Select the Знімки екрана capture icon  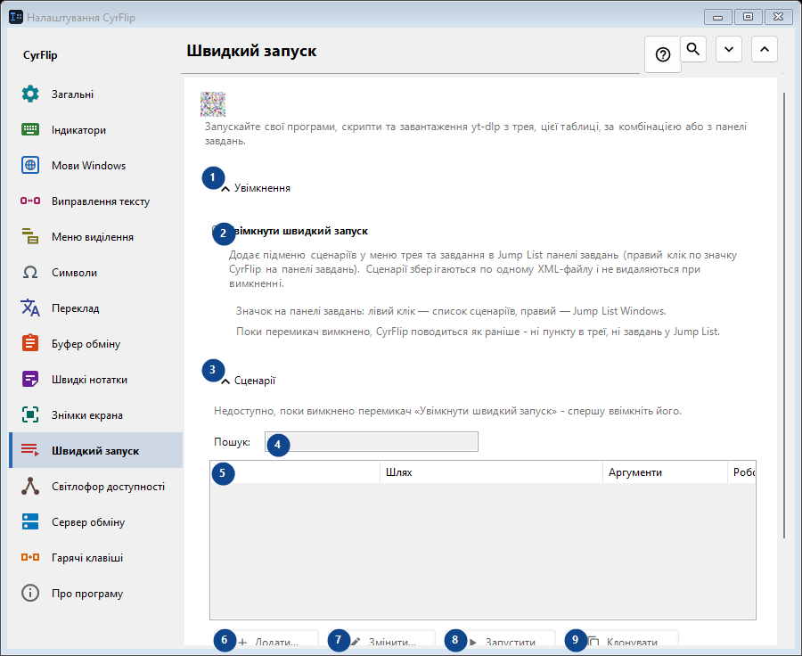30,415
